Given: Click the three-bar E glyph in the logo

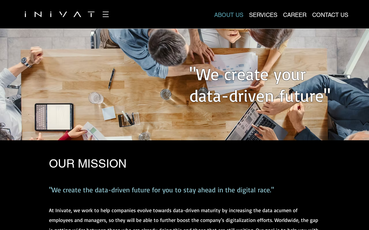Looking at the screenshot, I should click(106, 14).
